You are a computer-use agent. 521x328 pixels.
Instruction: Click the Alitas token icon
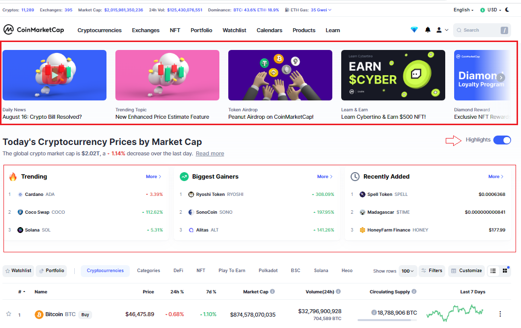191,230
